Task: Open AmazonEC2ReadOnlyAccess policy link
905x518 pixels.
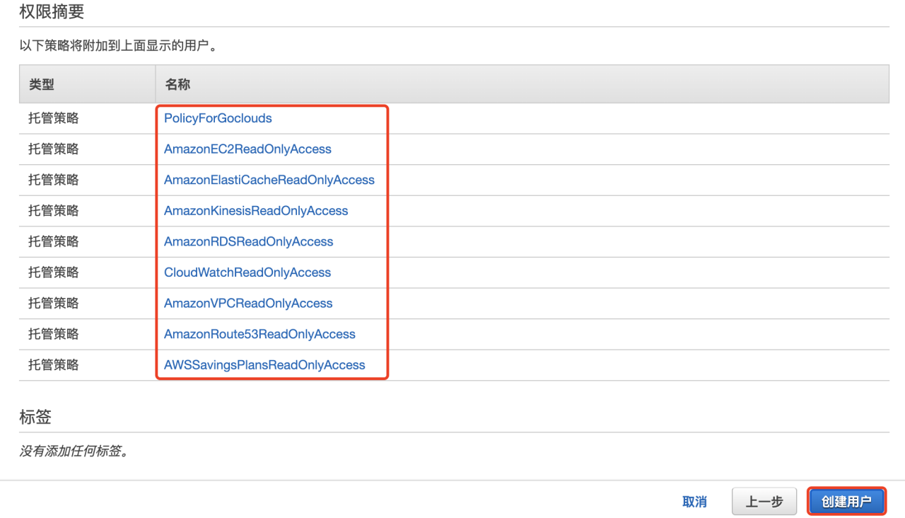Action: 247,149
